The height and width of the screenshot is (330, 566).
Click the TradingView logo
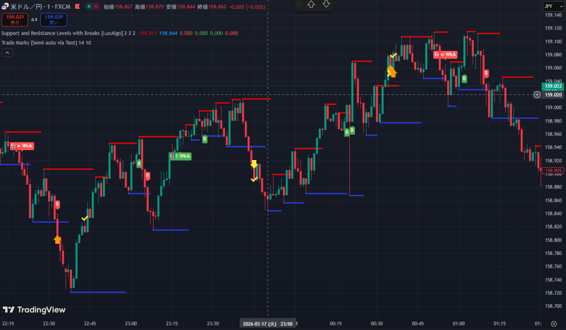click(34, 310)
